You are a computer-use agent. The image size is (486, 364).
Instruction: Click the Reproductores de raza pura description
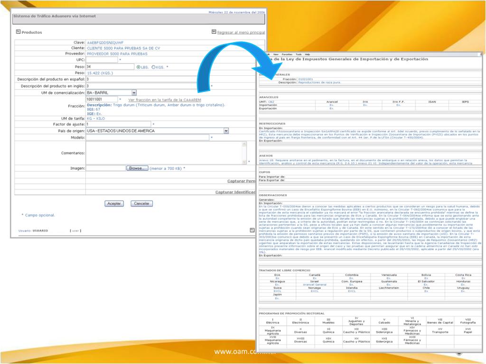click(319, 82)
